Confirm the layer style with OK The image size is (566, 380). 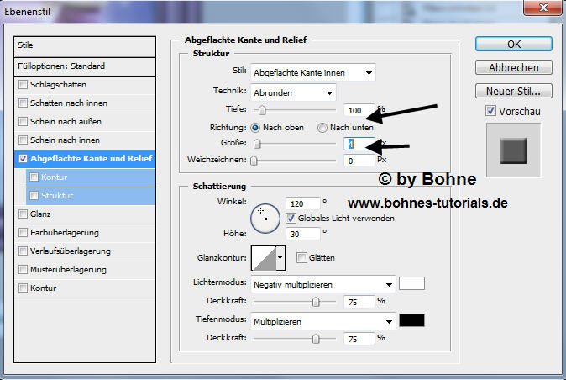(511, 44)
